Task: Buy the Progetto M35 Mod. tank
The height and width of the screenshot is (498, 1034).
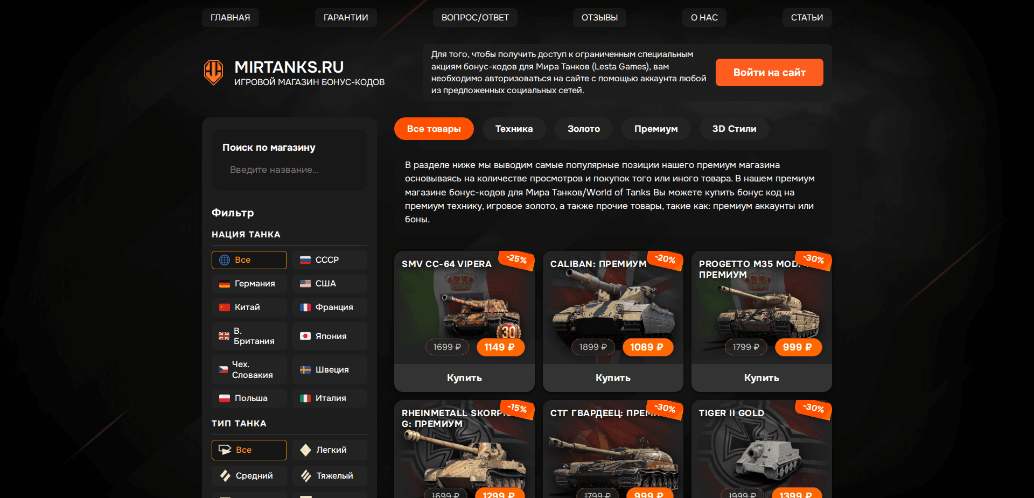Action: (x=761, y=378)
